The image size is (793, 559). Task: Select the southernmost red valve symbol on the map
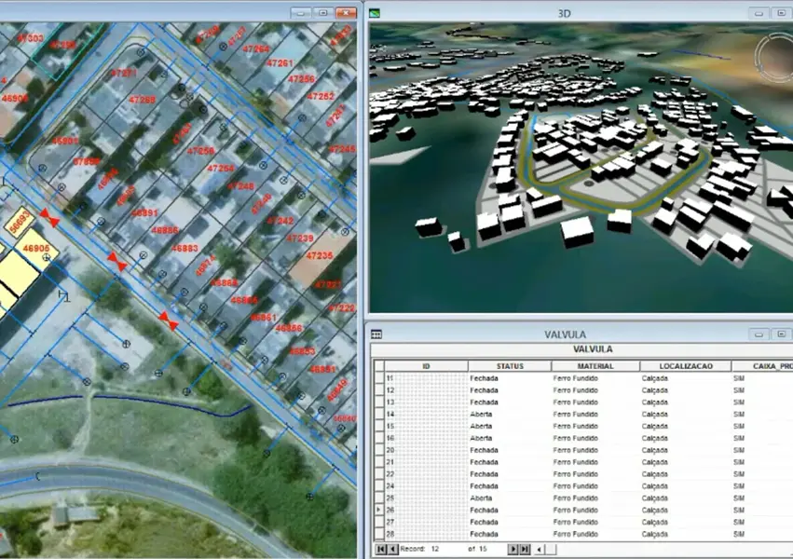(169, 320)
